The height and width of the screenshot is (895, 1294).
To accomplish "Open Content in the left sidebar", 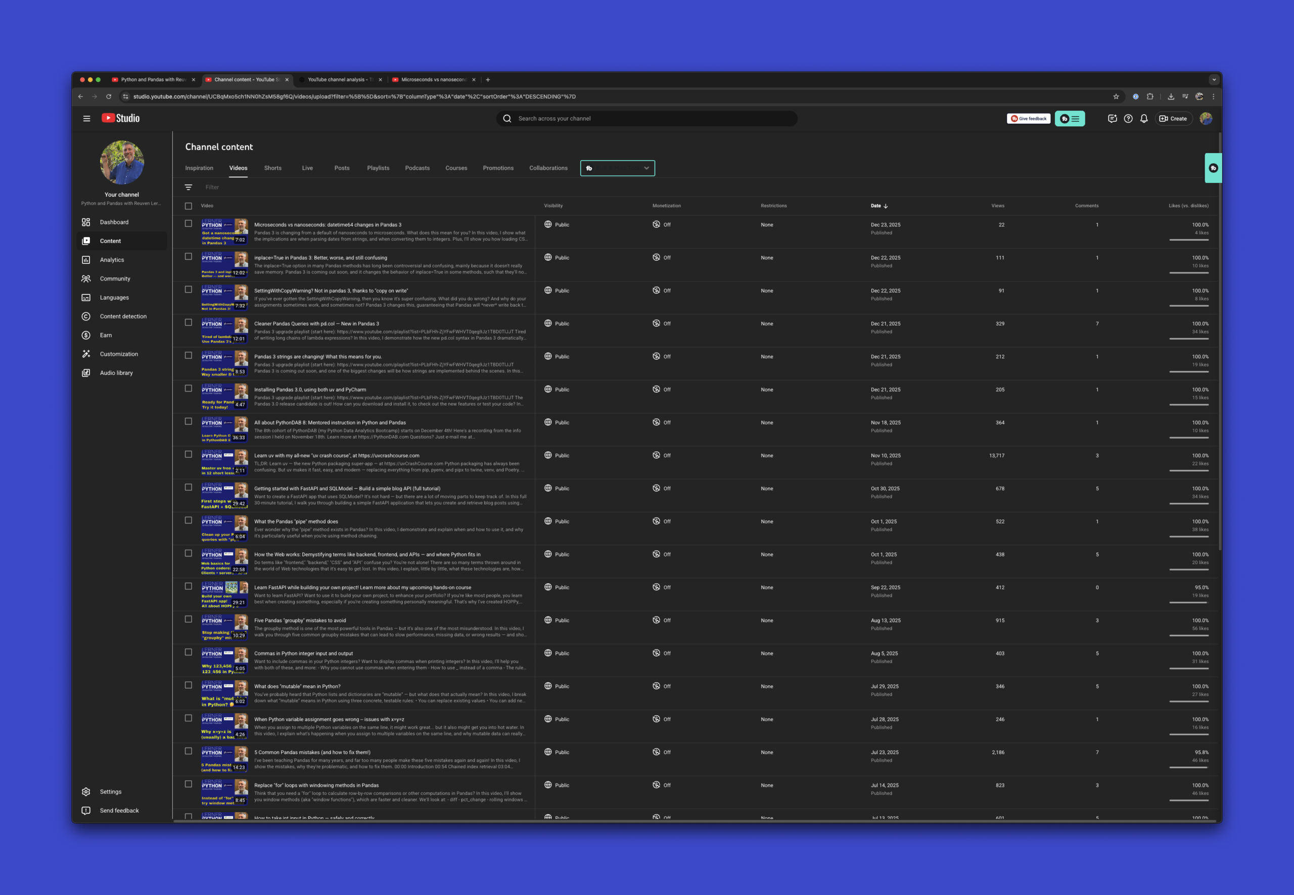I will tap(122, 241).
